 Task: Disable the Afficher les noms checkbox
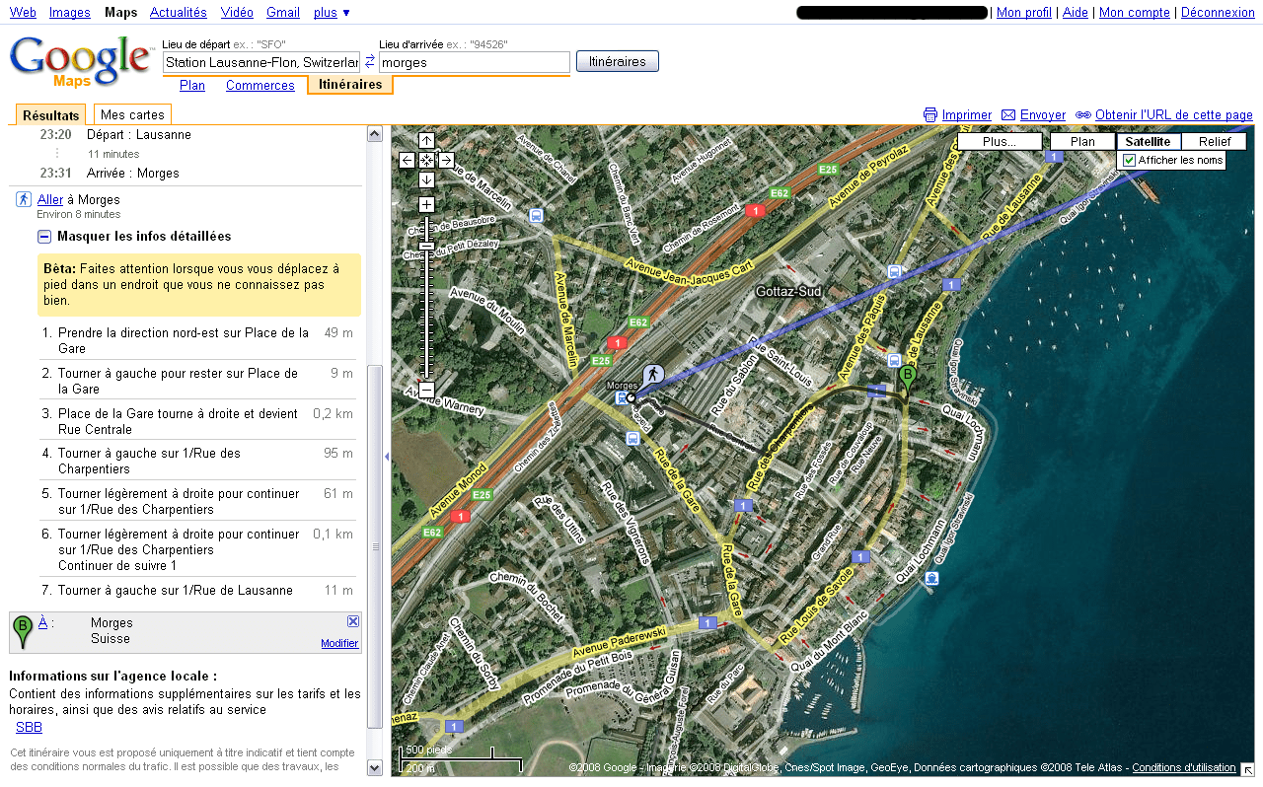coord(1128,159)
